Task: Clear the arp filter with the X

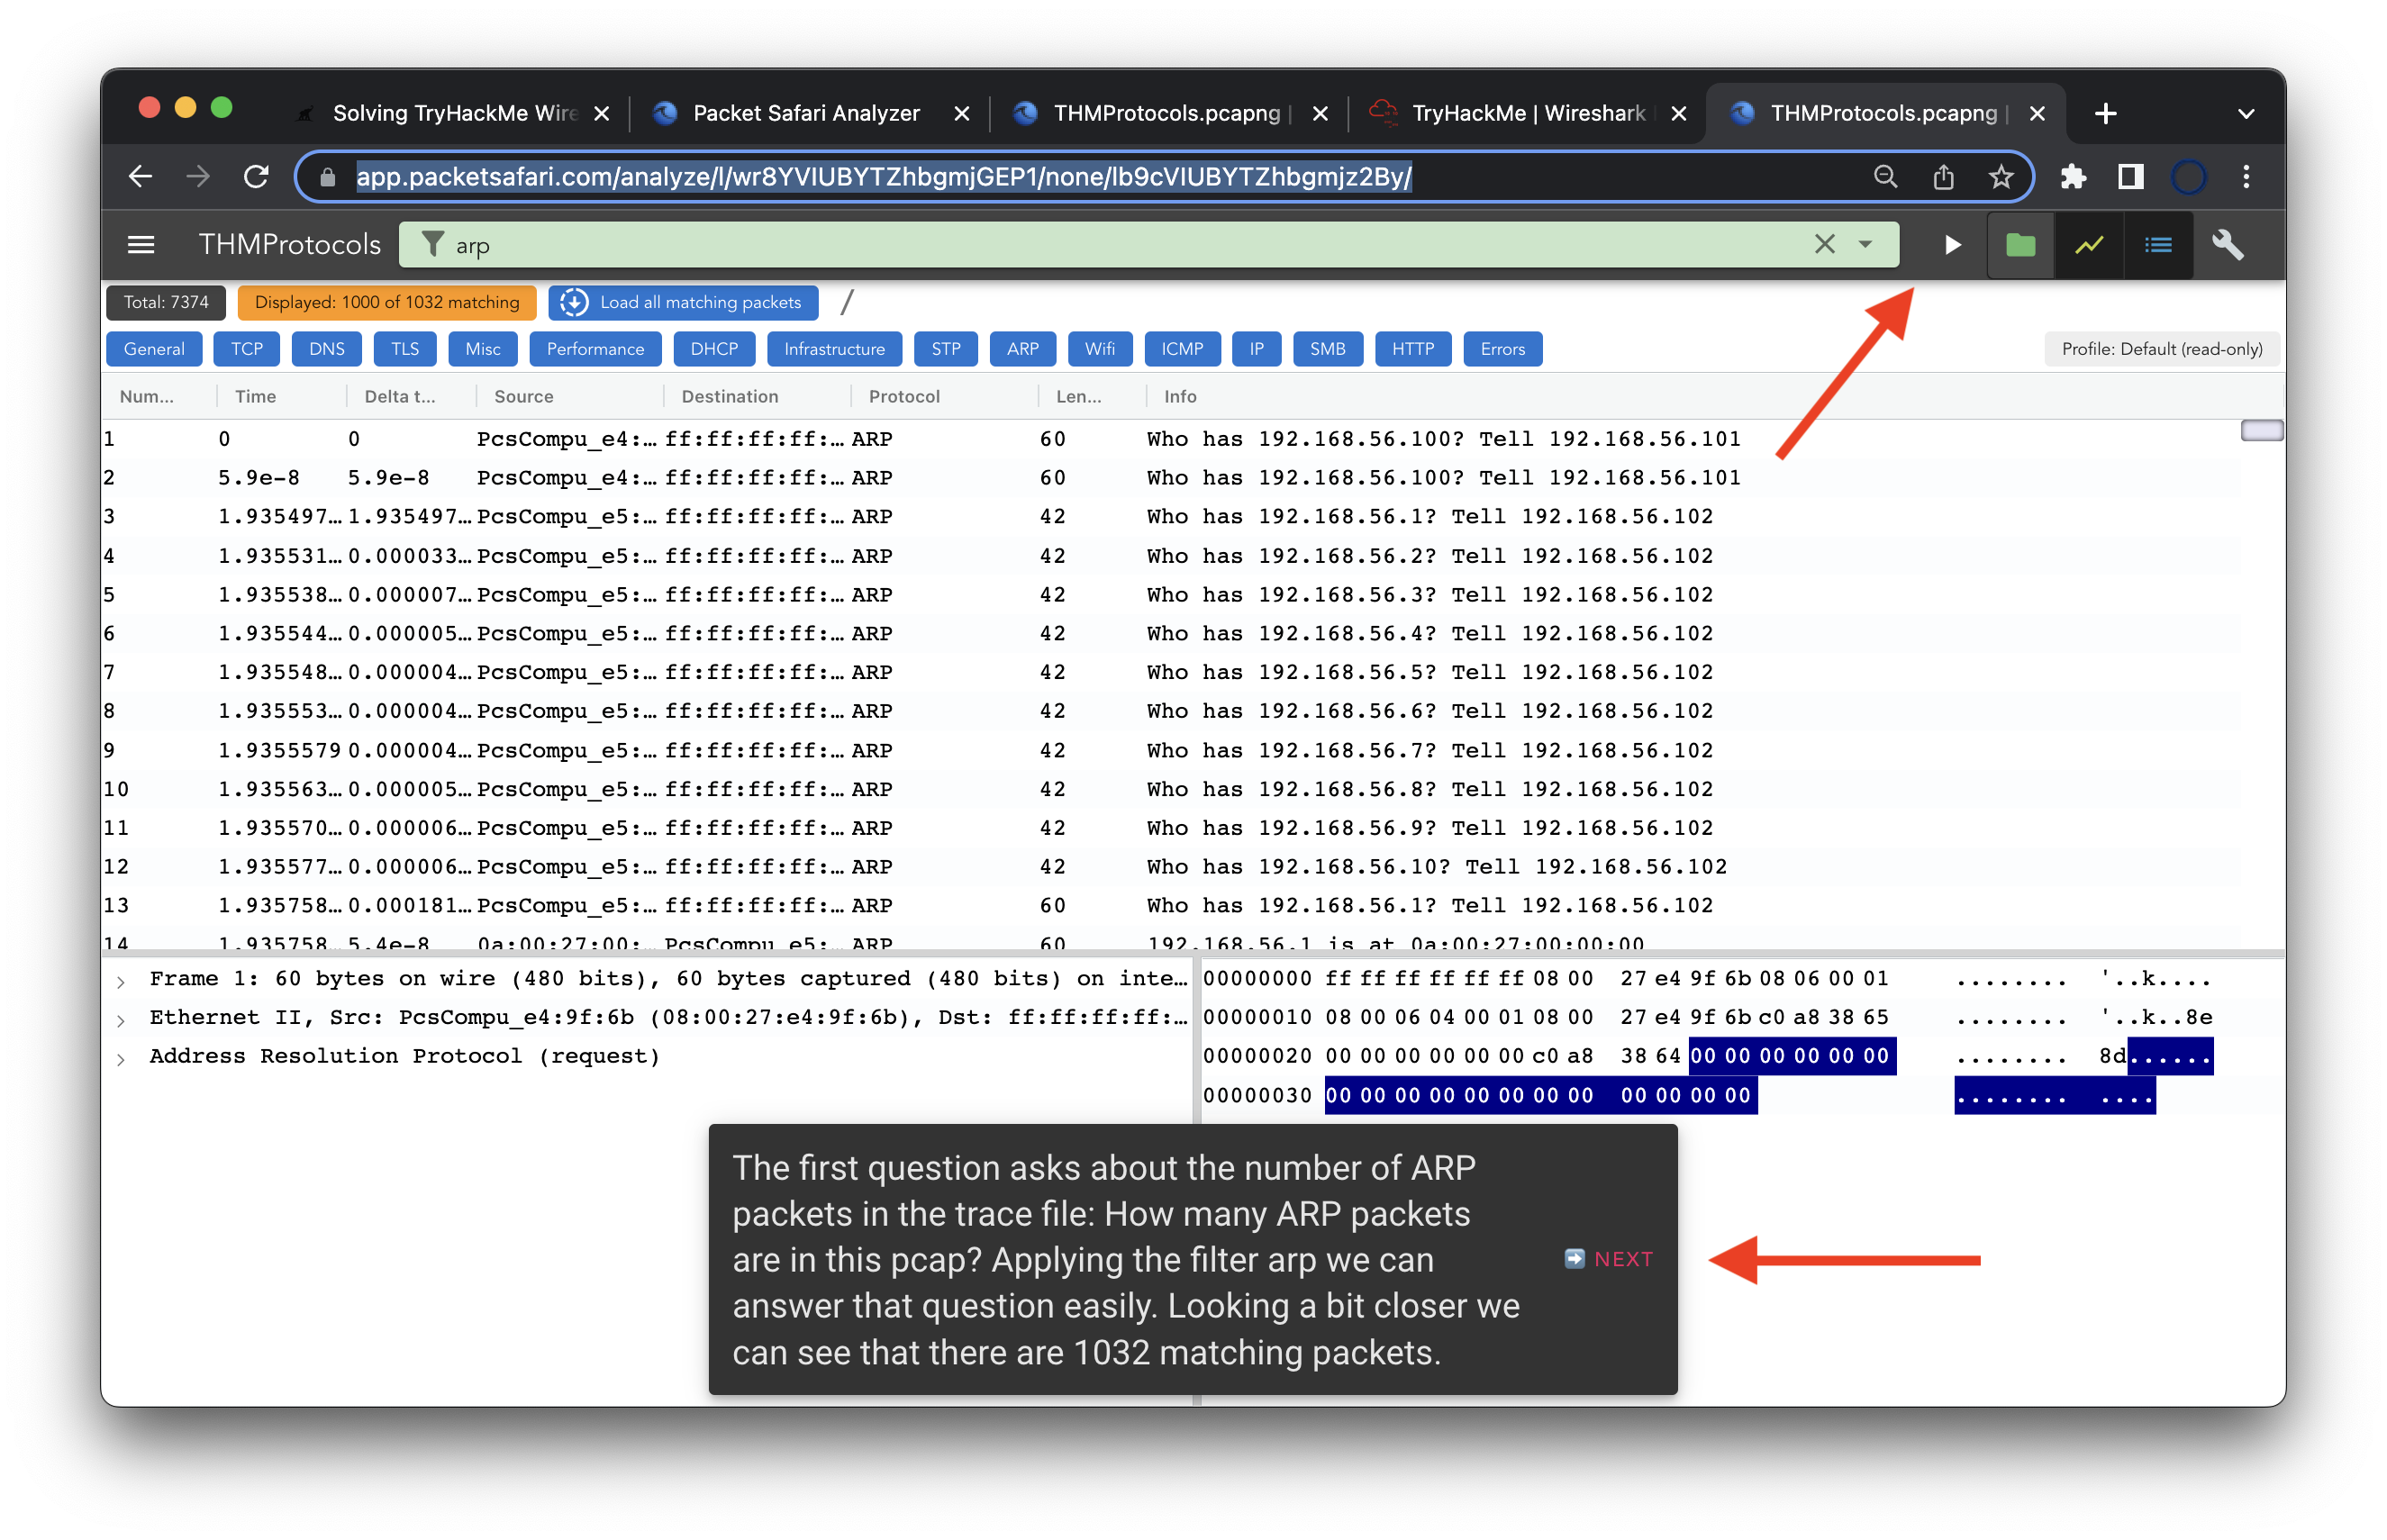Action: pos(1824,245)
